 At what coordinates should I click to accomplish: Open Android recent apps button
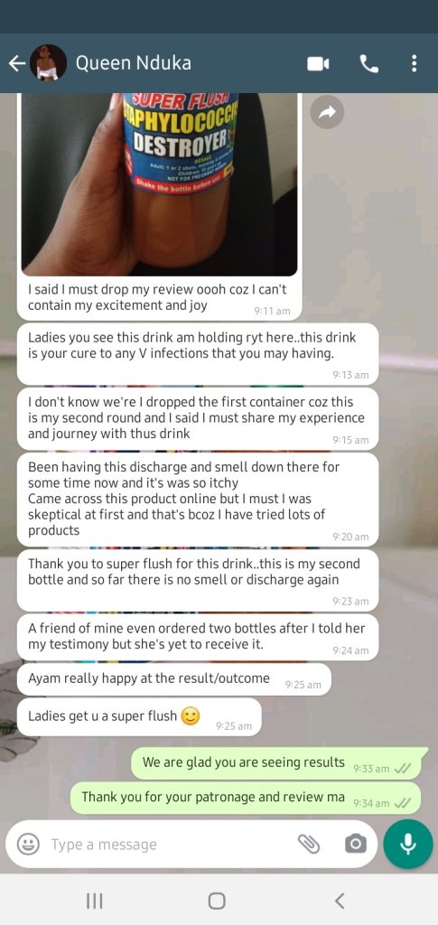[94, 901]
